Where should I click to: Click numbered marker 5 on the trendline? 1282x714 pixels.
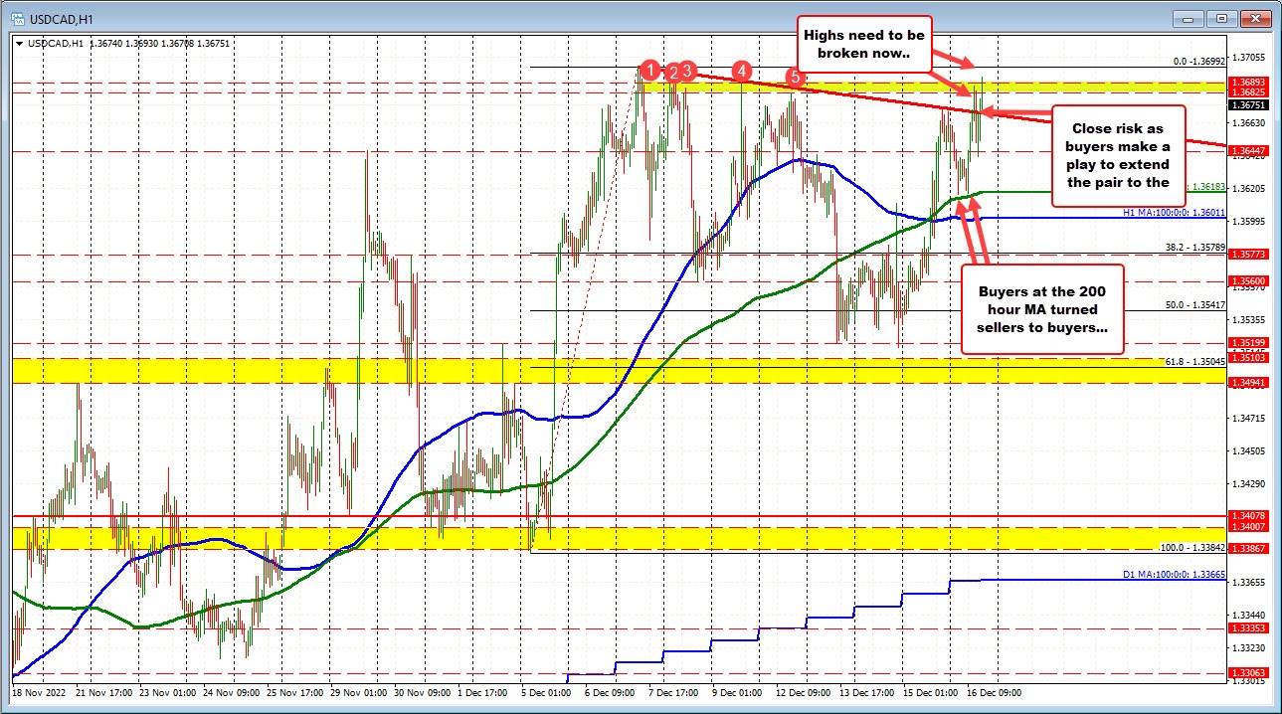pyautogui.click(x=795, y=78)
